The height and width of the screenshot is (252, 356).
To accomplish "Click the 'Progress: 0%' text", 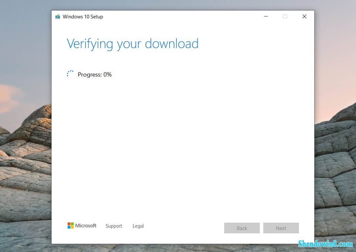I will click(x=95, y=75).
